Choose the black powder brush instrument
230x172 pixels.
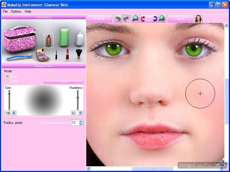pyautogui.click(x=79, y=54)
